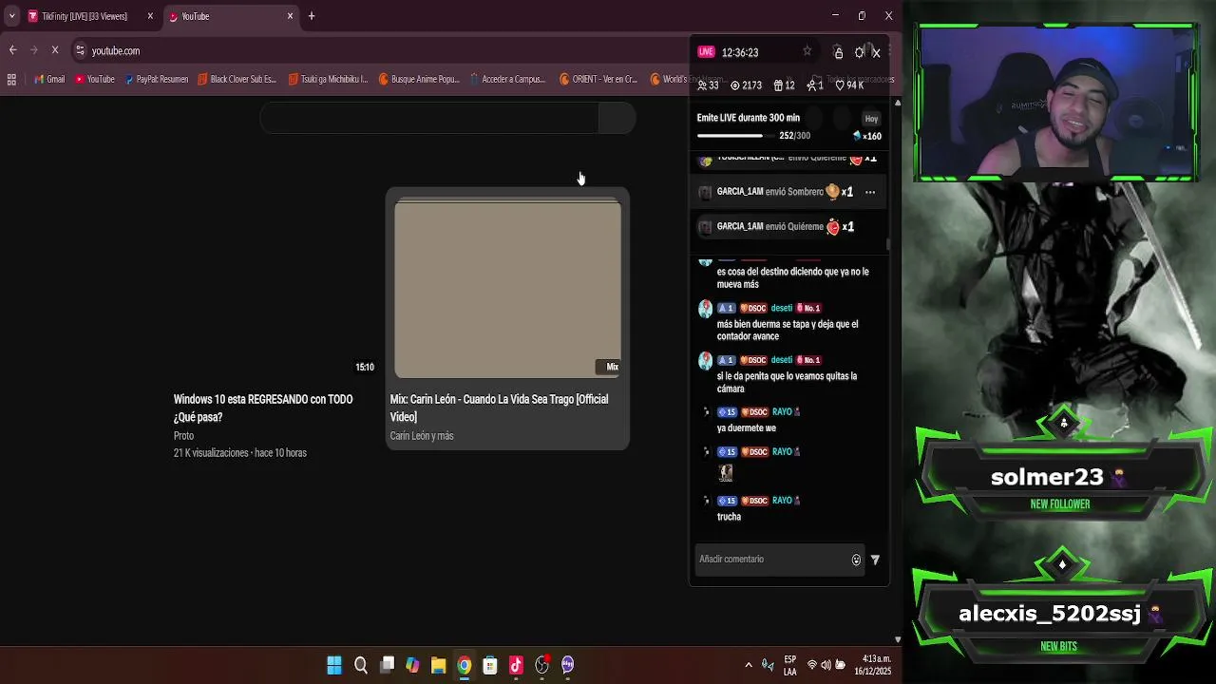View the 2173 coins stat
Image resolution: width=1216 pixels, height=684 pixels.
click(x=746, y=85)
